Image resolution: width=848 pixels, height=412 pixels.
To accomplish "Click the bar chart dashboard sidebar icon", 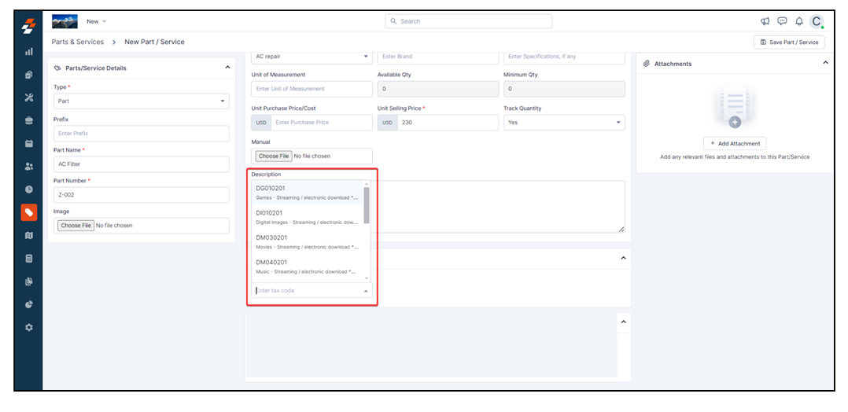I will (x=29, y=52).
